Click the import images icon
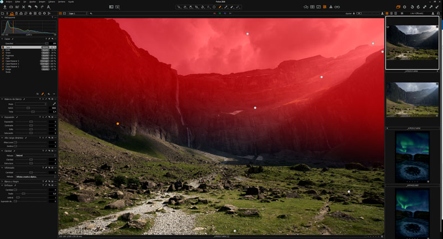443x239 pixels. click(x=4, y=7)
